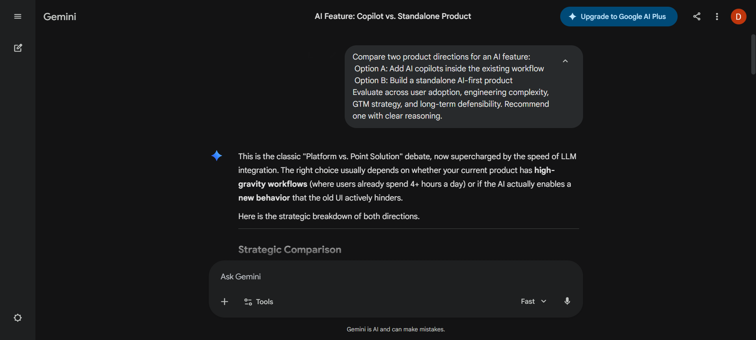Click Upgrade to Google AI Plus
The width and height of the screenshot is (756, 340).
pyautogui.click(x=619, y=17)
